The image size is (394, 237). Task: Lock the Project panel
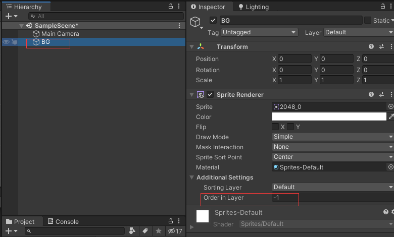[x=171, y=221]
